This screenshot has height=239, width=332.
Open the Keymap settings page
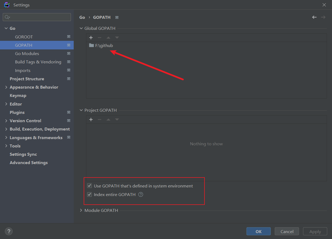(x=18, y=96)
